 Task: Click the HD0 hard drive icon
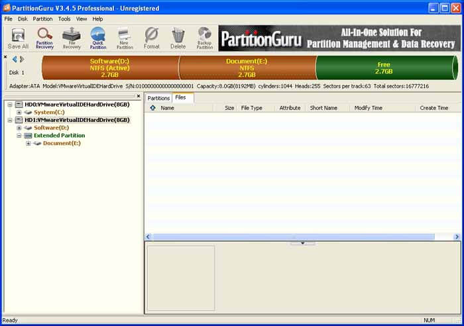tap(19, 105)
